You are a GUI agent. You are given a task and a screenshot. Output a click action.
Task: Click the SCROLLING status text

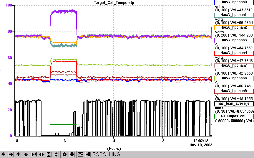click(x=106, y=154)
